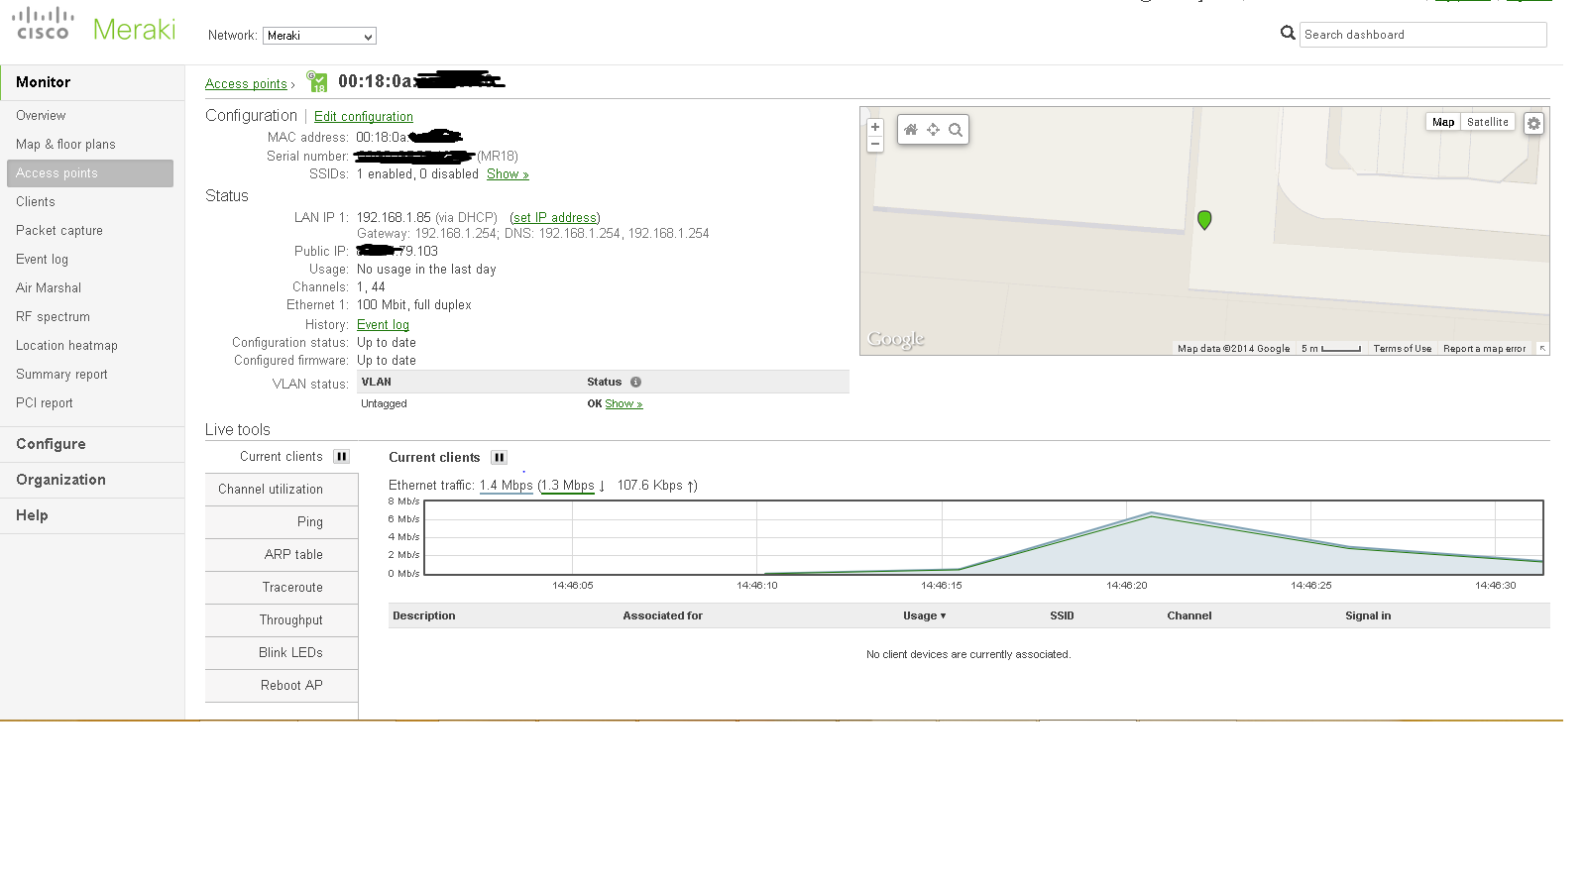Viewport: 1586px width, 892px height.
Task: Click Associated for column header
Action: click(x=663, y=615)
